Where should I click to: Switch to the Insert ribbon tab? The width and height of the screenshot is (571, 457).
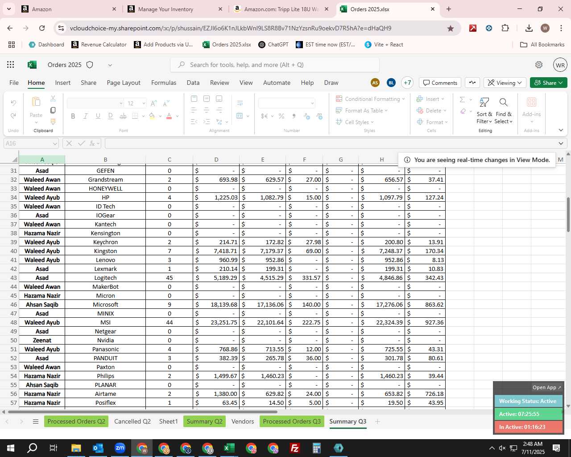[x=63, y=83]
